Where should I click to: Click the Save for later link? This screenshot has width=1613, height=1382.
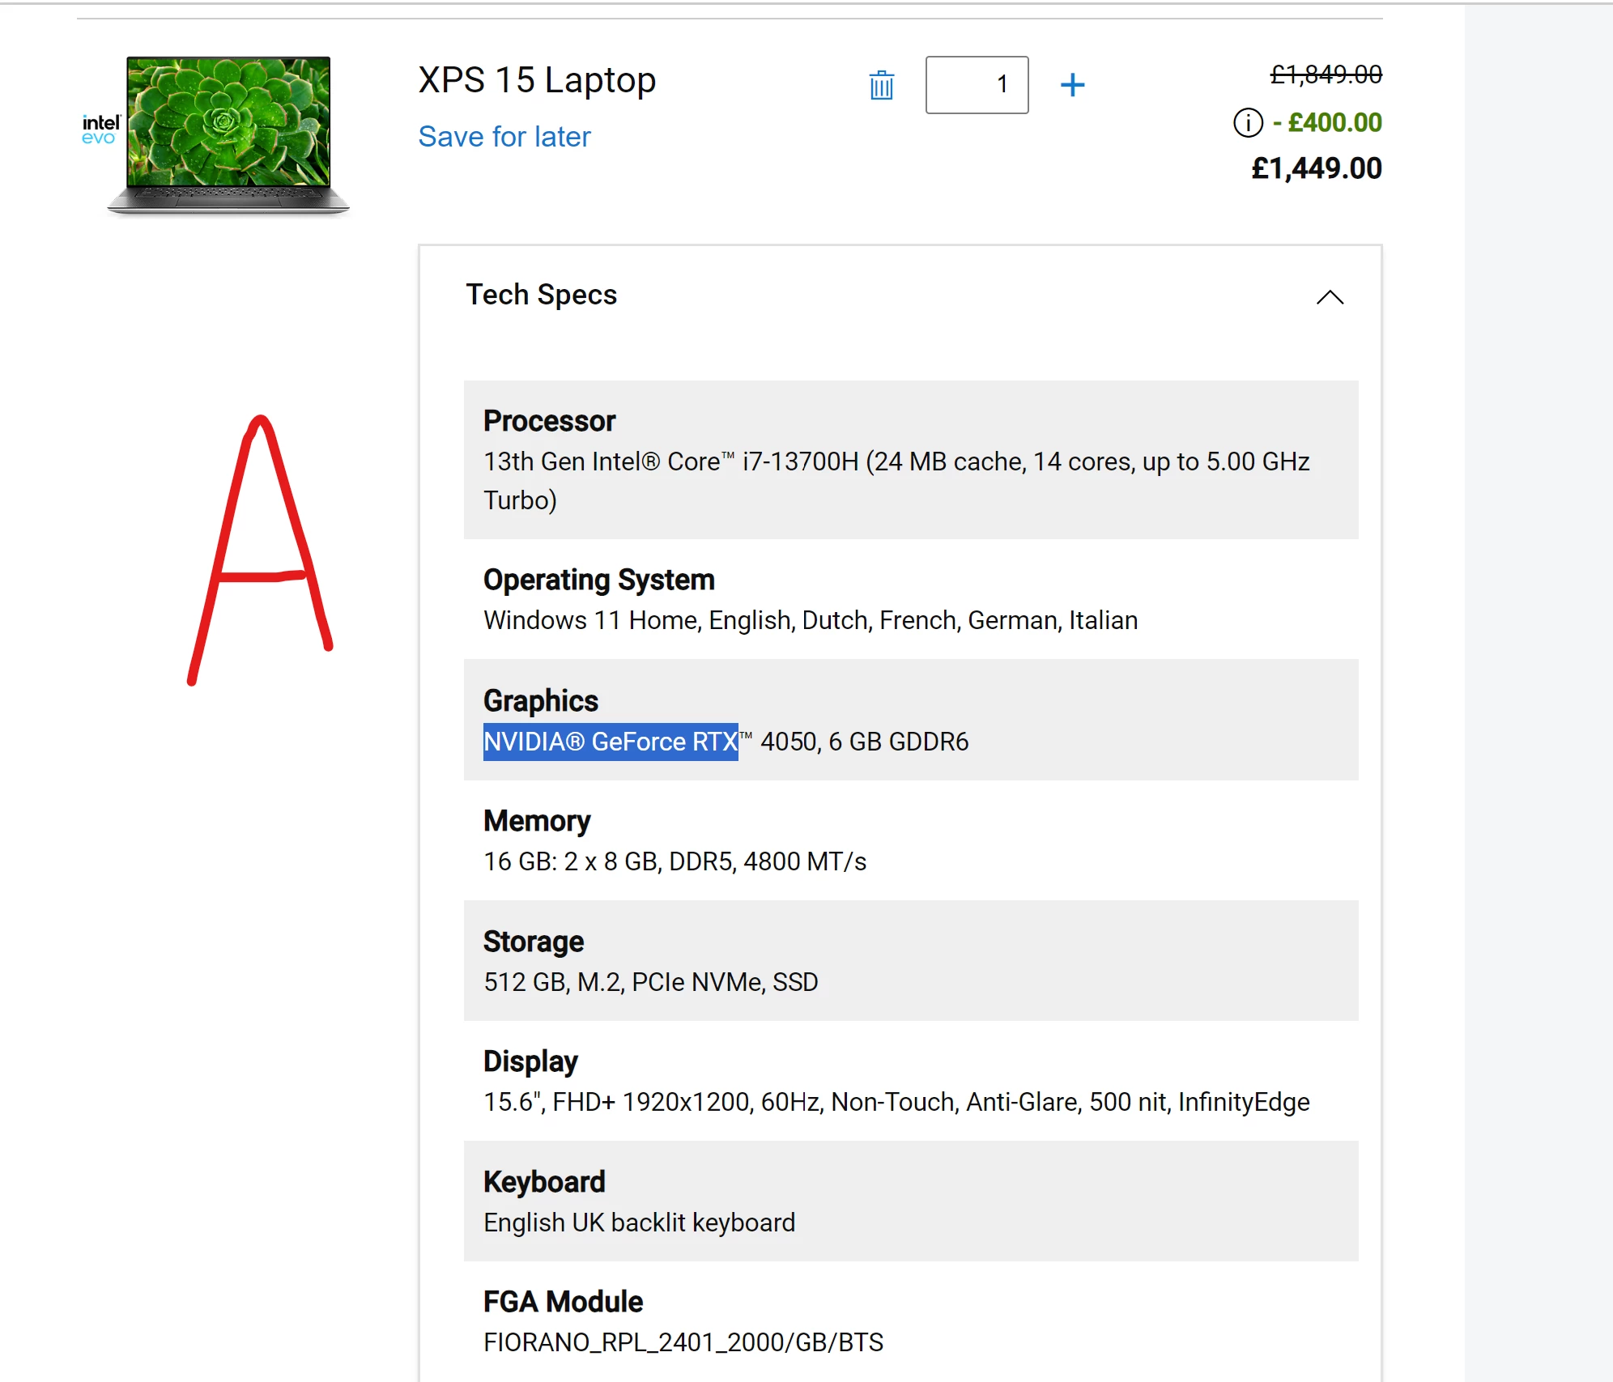click(504, 137)
